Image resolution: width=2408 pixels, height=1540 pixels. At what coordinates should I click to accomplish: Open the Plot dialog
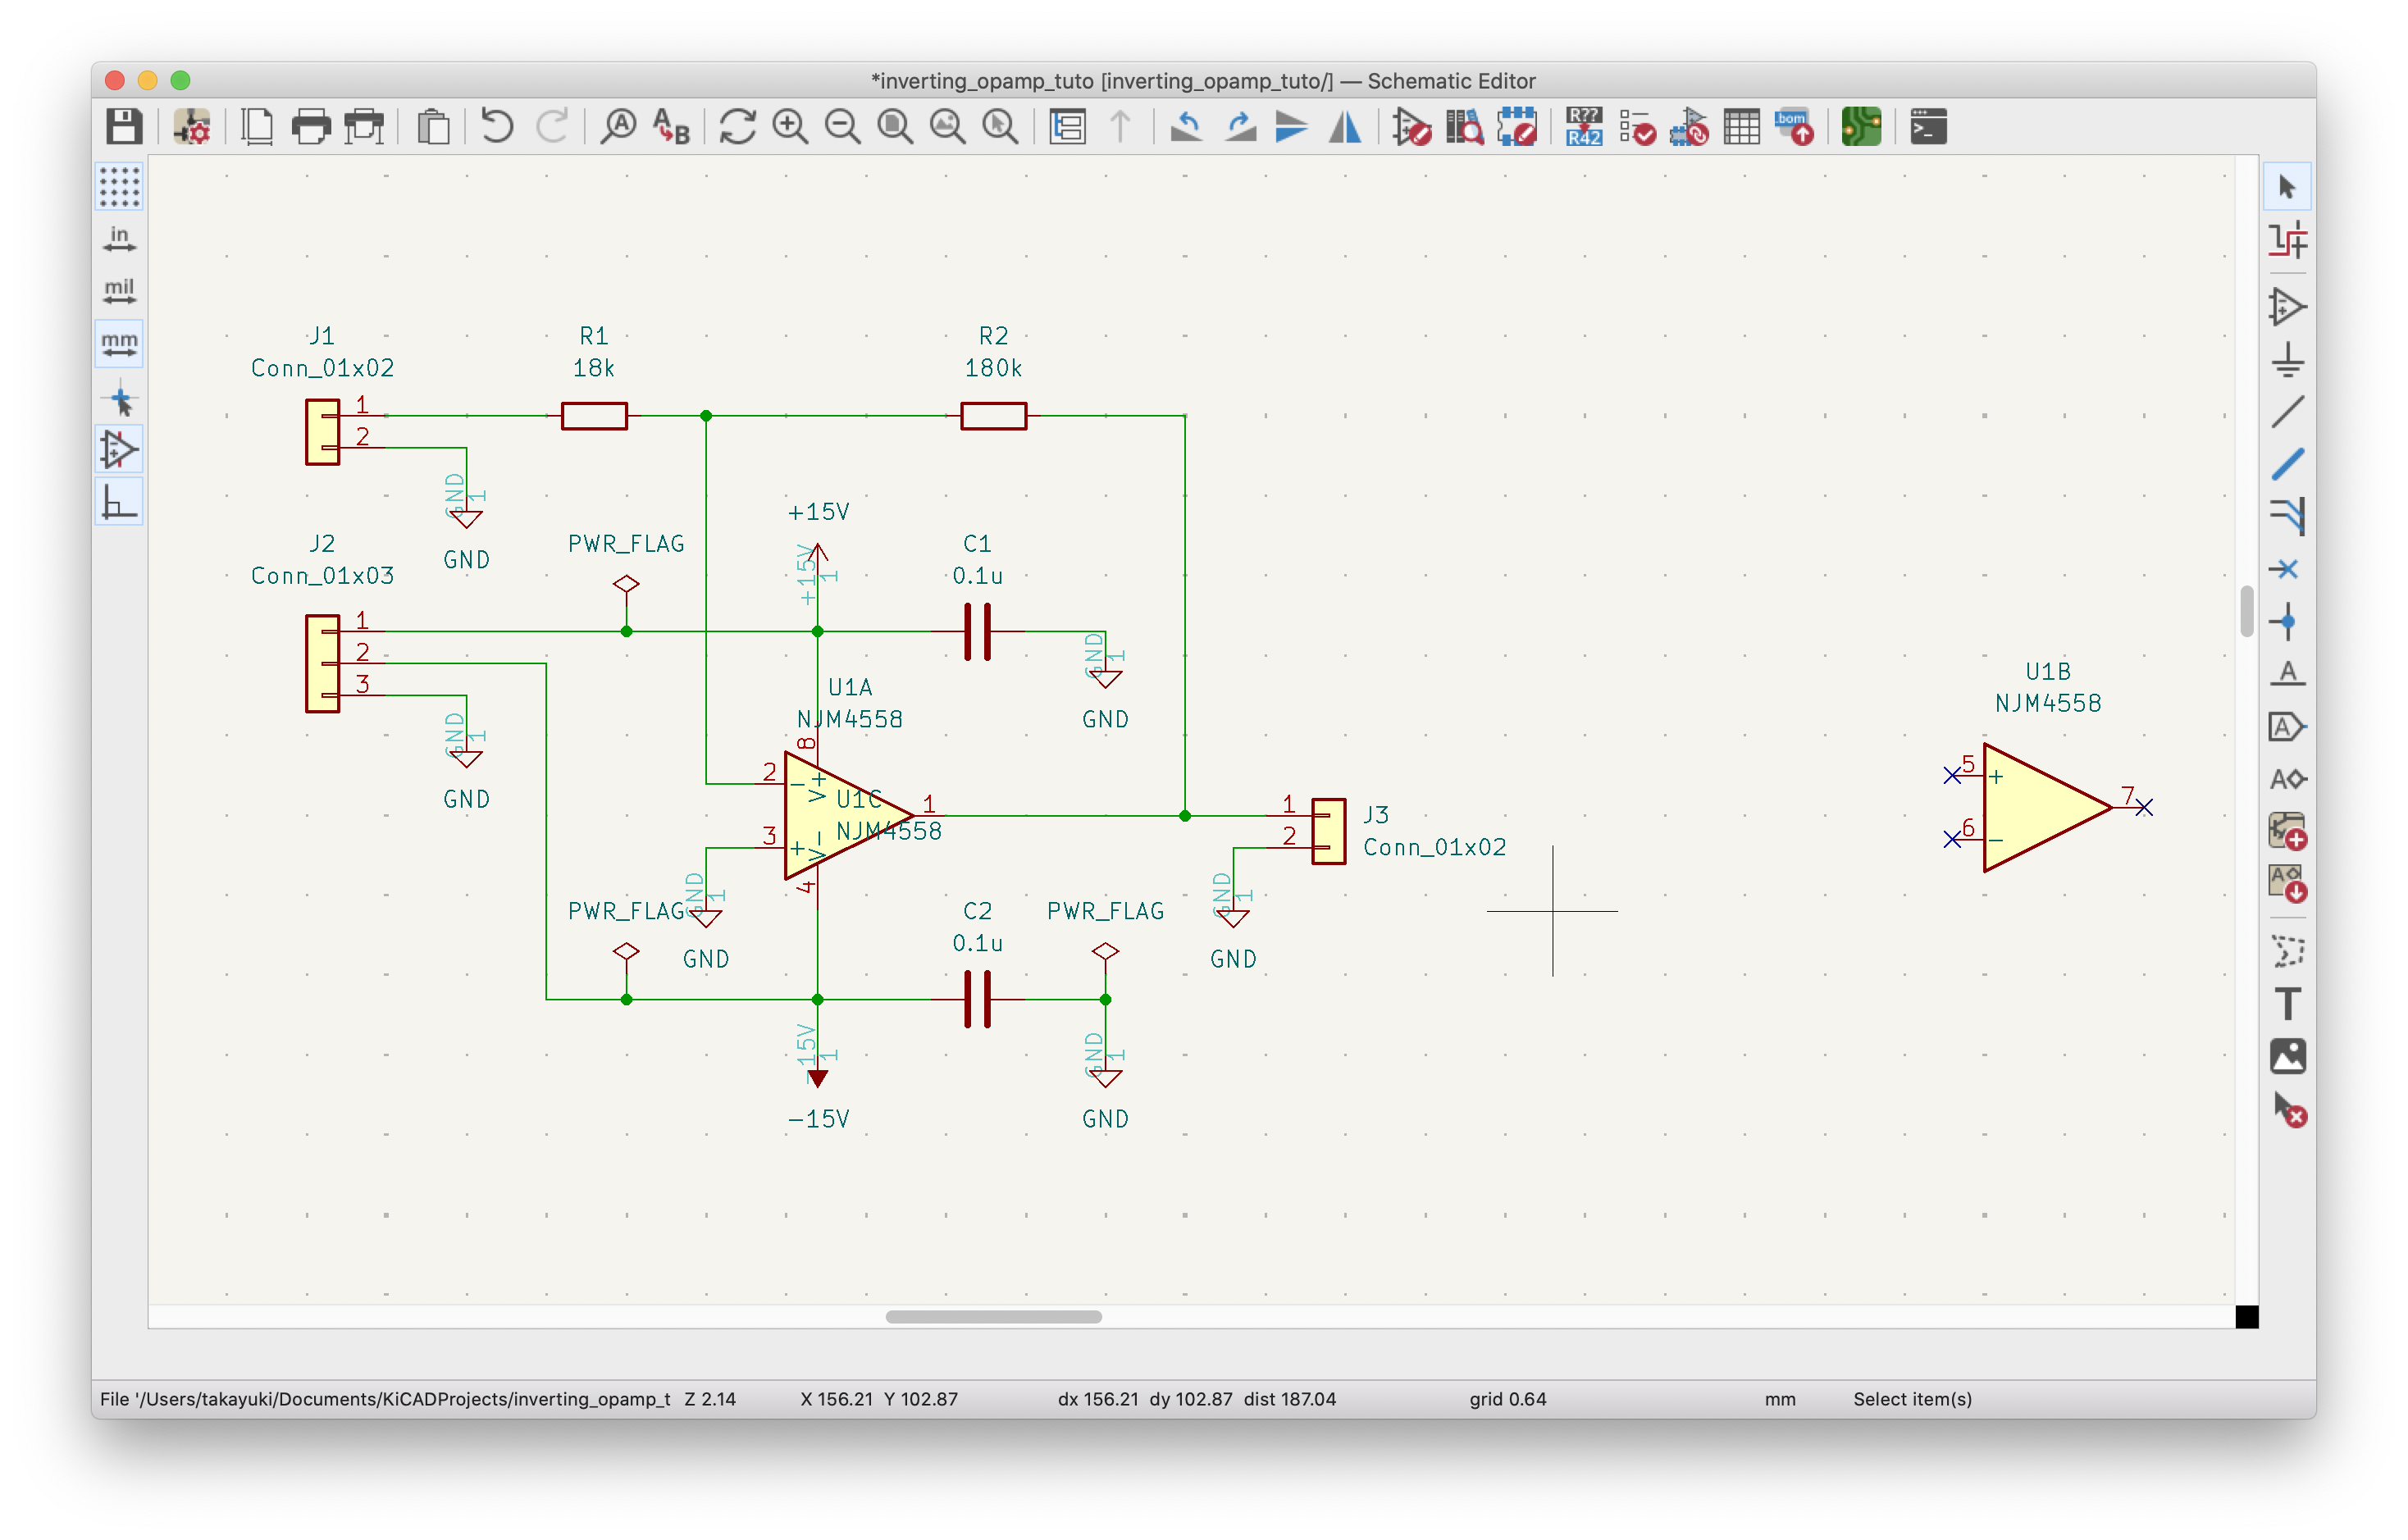(x=364, y=127)
